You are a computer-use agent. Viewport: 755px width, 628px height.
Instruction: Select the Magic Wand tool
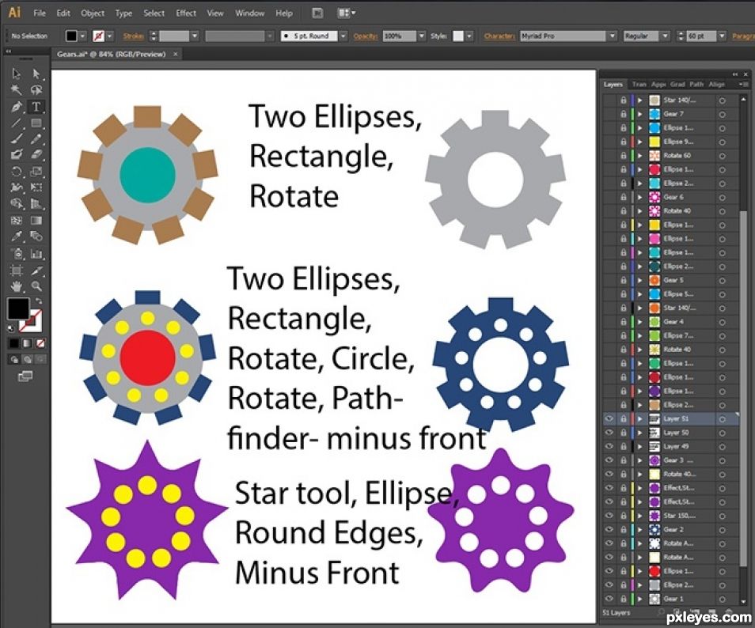17,90
